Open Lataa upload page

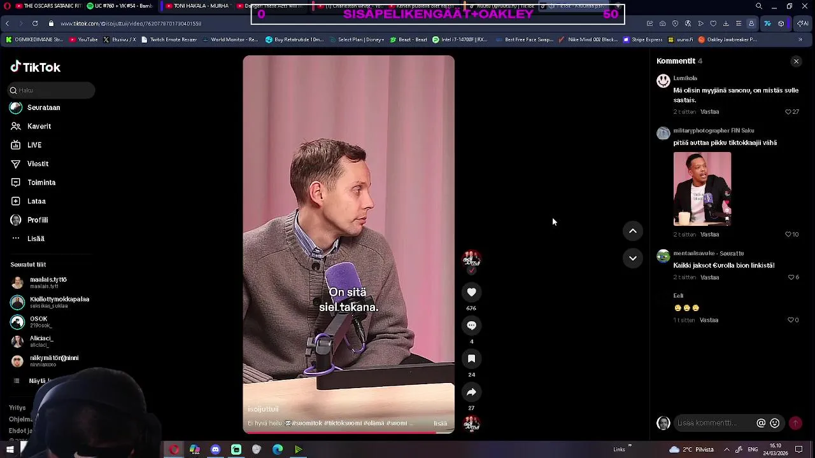click(x=28, y=201)
